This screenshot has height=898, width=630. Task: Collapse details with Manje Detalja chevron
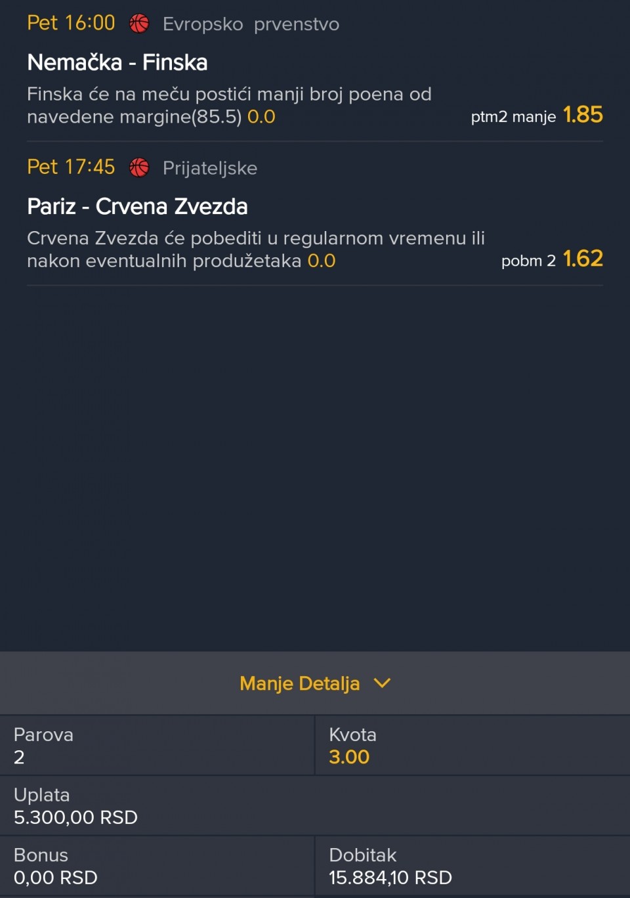coord(382,683)
